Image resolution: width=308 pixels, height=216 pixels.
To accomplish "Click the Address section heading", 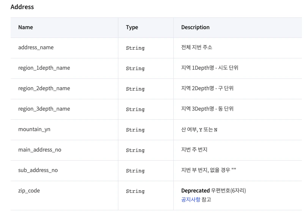I will (22, 7).
